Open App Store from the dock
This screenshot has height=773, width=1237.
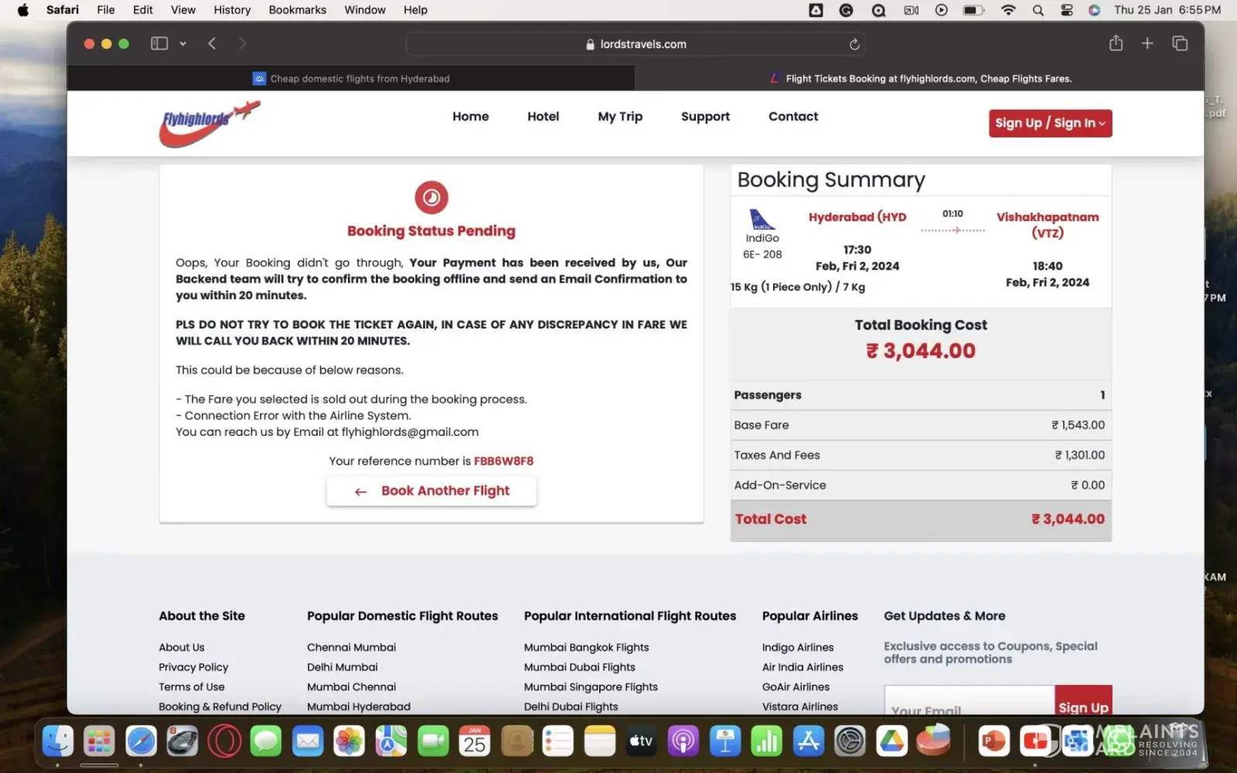pyautogui.click(x=809, y=741)
